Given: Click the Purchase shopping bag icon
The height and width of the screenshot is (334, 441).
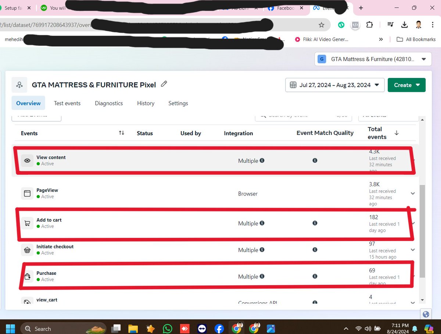Looking at the screenshot, I should point(27,276).
